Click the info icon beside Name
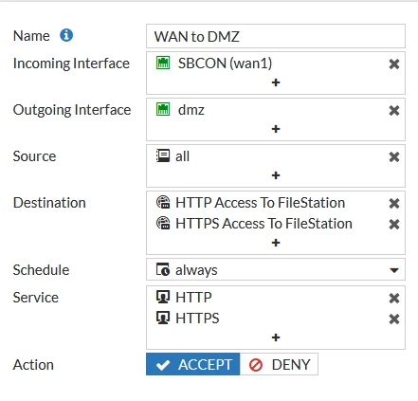This screenshot has width=418, height=401. 66,35
